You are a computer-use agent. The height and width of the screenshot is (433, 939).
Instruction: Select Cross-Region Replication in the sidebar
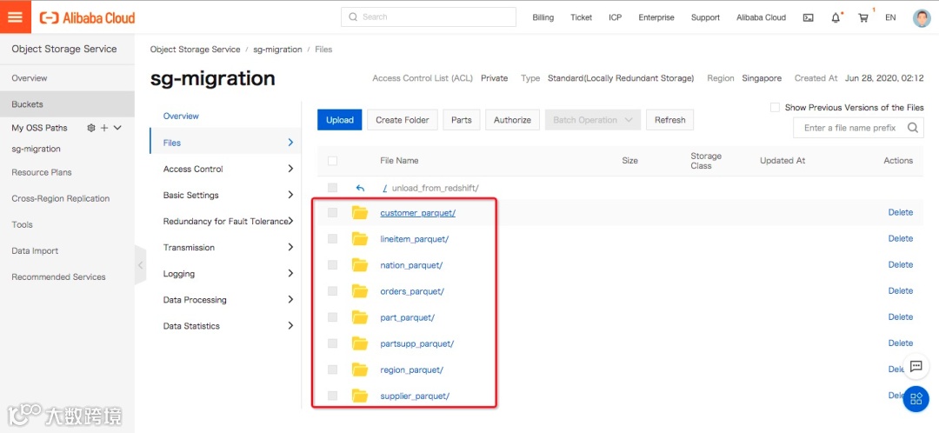[x=61, y=198]
